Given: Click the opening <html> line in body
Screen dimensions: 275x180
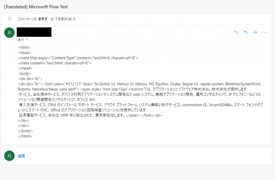Looking at the screenshot, I should tap(24, 47).
